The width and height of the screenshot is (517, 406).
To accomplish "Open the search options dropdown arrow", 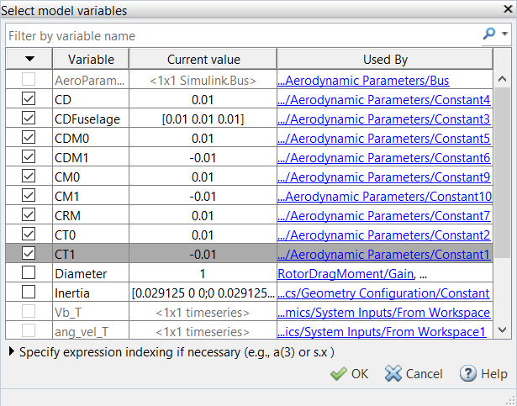I will click(504, 35).
